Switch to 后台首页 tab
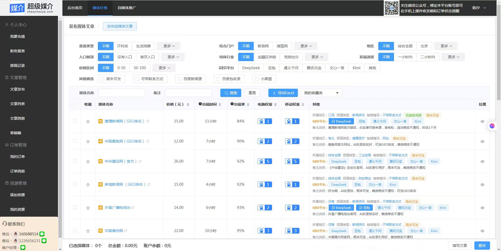This screenshot has width=501, height=251. click(x=75, y=8)
